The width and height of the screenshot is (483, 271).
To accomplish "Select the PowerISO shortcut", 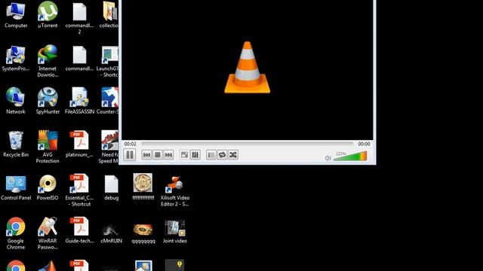I will coord(48,187).
